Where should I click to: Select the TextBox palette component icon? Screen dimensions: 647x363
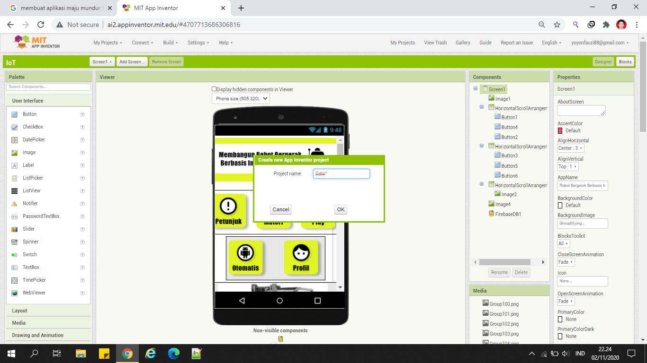(x=14, y=268)
